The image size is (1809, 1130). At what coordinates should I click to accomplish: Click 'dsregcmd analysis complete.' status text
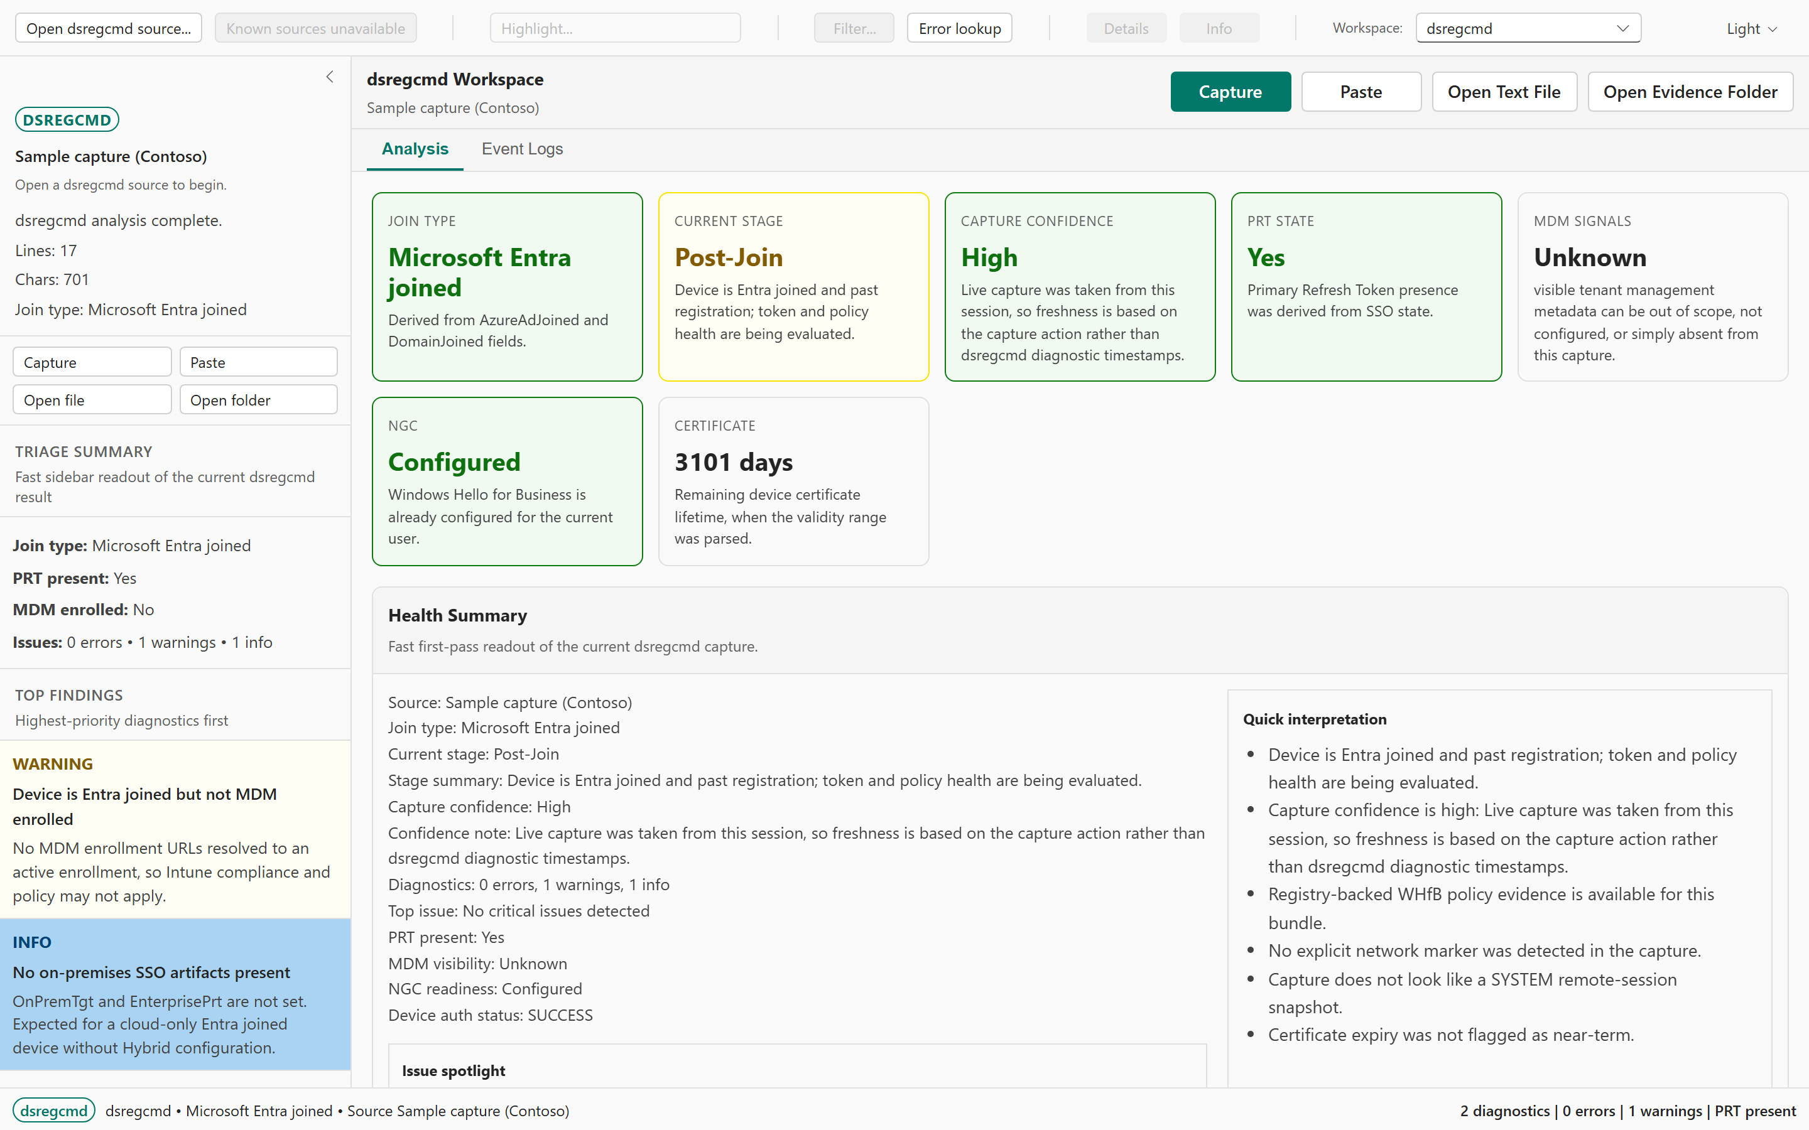tap(119, 220)
